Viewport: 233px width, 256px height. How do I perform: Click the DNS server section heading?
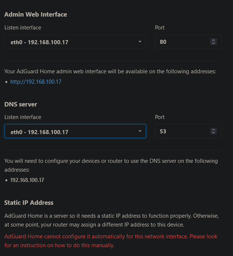pos(21,104)
